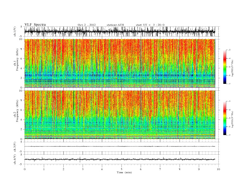Click the time axis tick label '2'
Screen dimensions: 246x190
pyautogui.click(x=63, y=169)
